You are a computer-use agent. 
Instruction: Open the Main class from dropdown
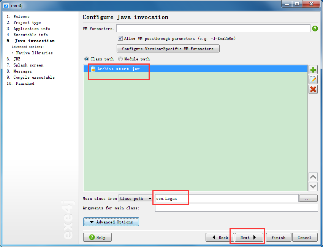coord(136,199)
